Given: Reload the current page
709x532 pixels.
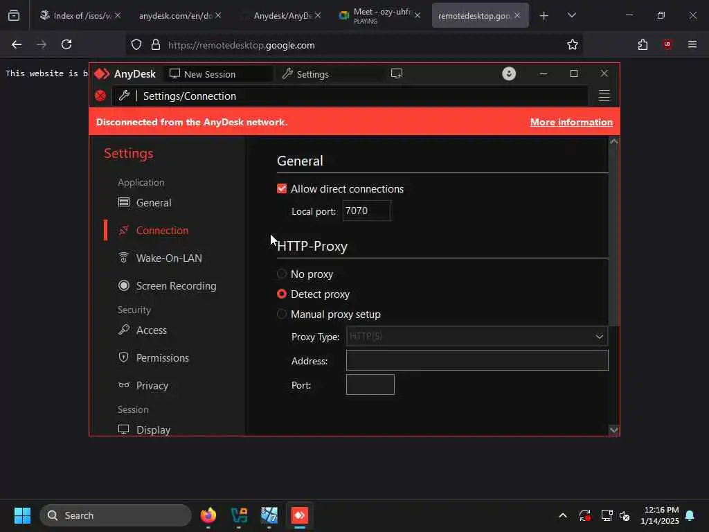Looking at the screenshot, I should coord(66,44).
